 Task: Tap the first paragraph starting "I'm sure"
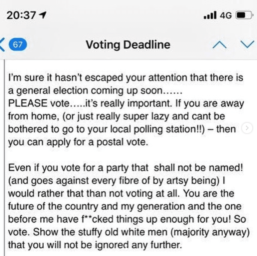pos(126,110)
